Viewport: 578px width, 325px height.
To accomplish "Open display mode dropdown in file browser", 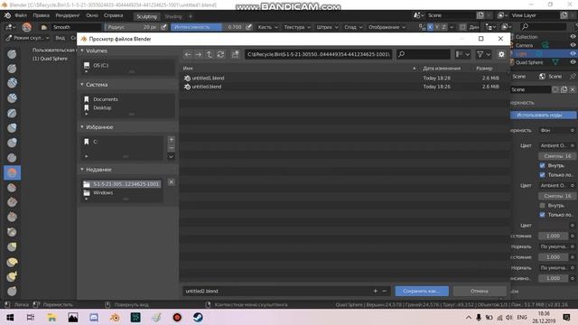I will pyautogui.click(x=462, y=54).
